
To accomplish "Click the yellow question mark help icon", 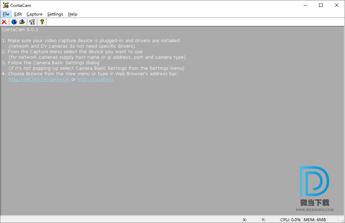I will [x=42, y=22].
